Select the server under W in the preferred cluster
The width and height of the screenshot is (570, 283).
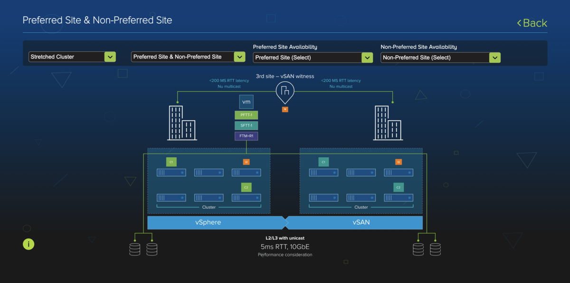246,173
